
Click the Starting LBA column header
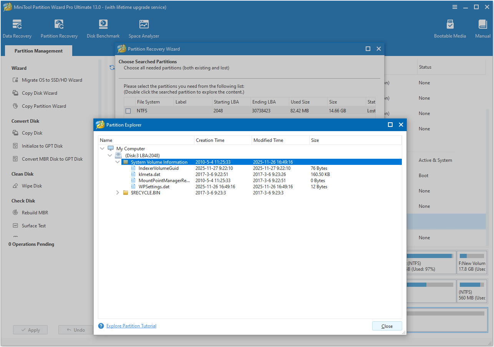231,102
